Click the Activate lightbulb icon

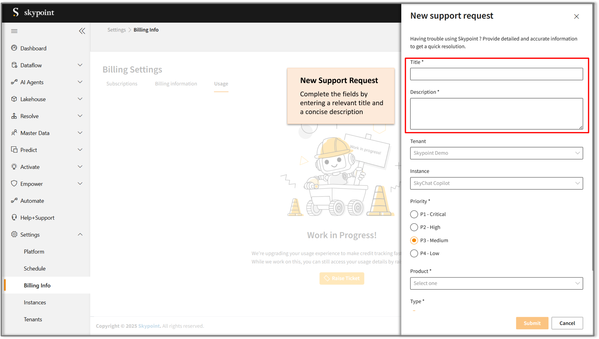[14, 167]
